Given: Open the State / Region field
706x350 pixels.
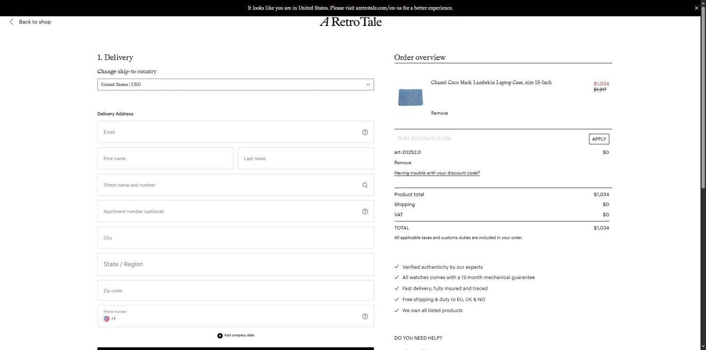Looking at the screenshot, I should click(235, 264).
